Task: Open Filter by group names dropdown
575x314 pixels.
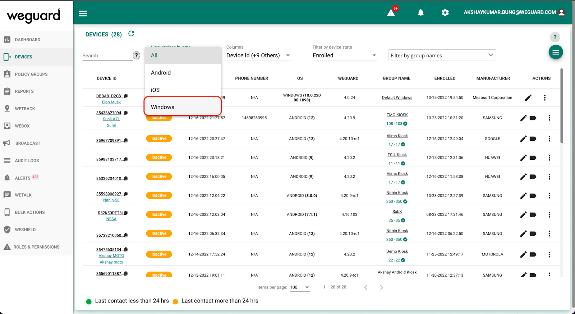Action: [442, 55]
